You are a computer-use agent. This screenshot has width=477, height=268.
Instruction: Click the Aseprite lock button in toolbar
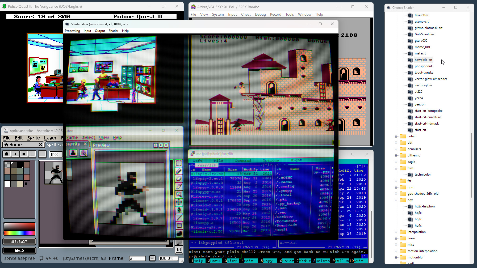coord(7,154)
